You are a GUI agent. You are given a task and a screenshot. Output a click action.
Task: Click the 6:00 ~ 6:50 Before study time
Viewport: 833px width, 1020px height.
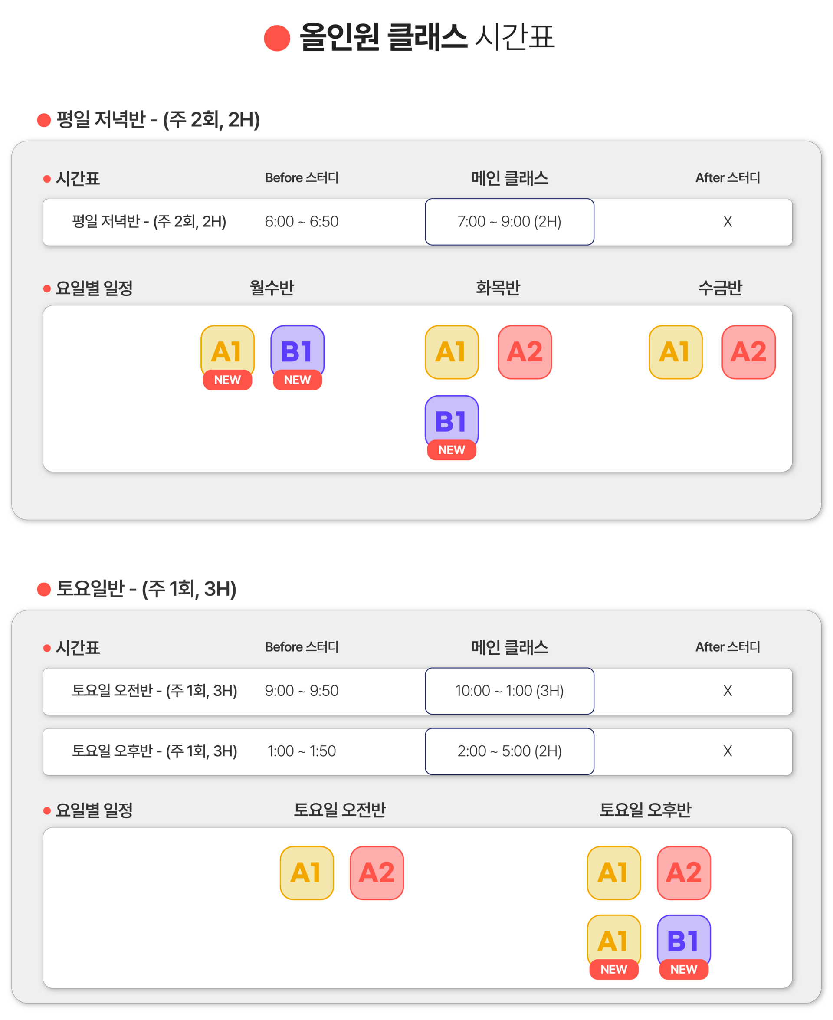click(x=302, y=222)
